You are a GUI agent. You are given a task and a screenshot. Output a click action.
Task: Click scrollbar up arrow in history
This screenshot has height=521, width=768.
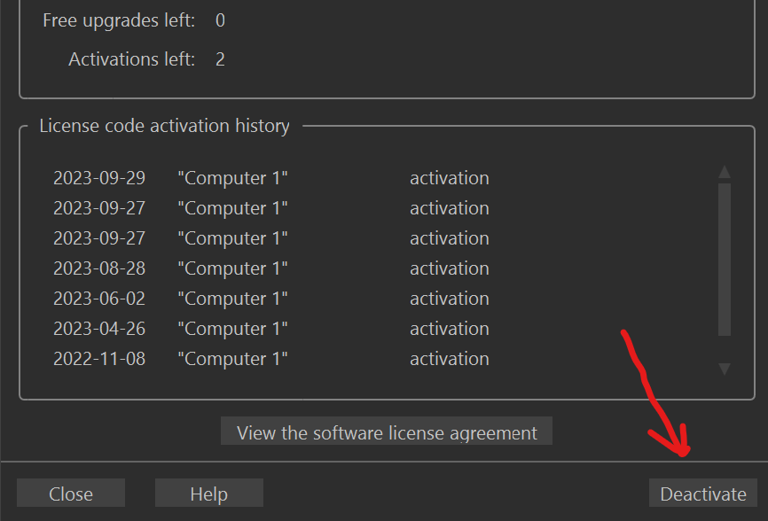click(725, 172)
